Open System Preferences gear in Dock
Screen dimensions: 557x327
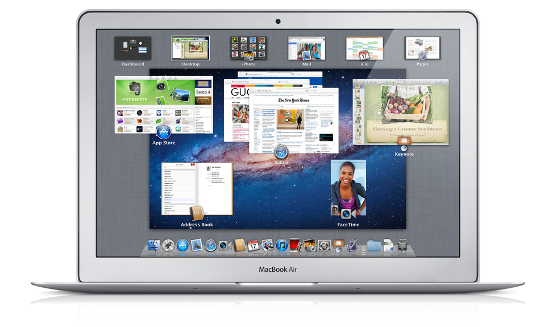[325, 245]
